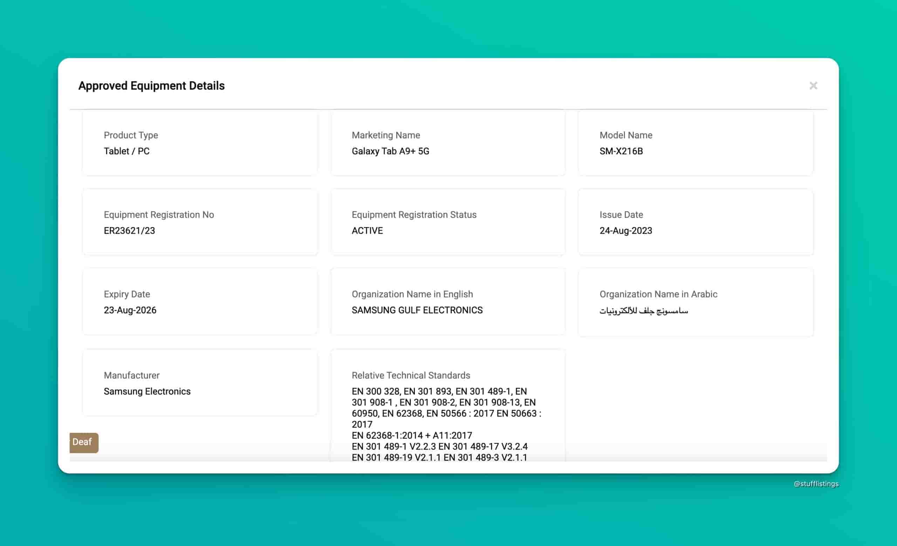Click the ACTIVE registration status value
Screen dimensions: 897x546
[367, 231]
